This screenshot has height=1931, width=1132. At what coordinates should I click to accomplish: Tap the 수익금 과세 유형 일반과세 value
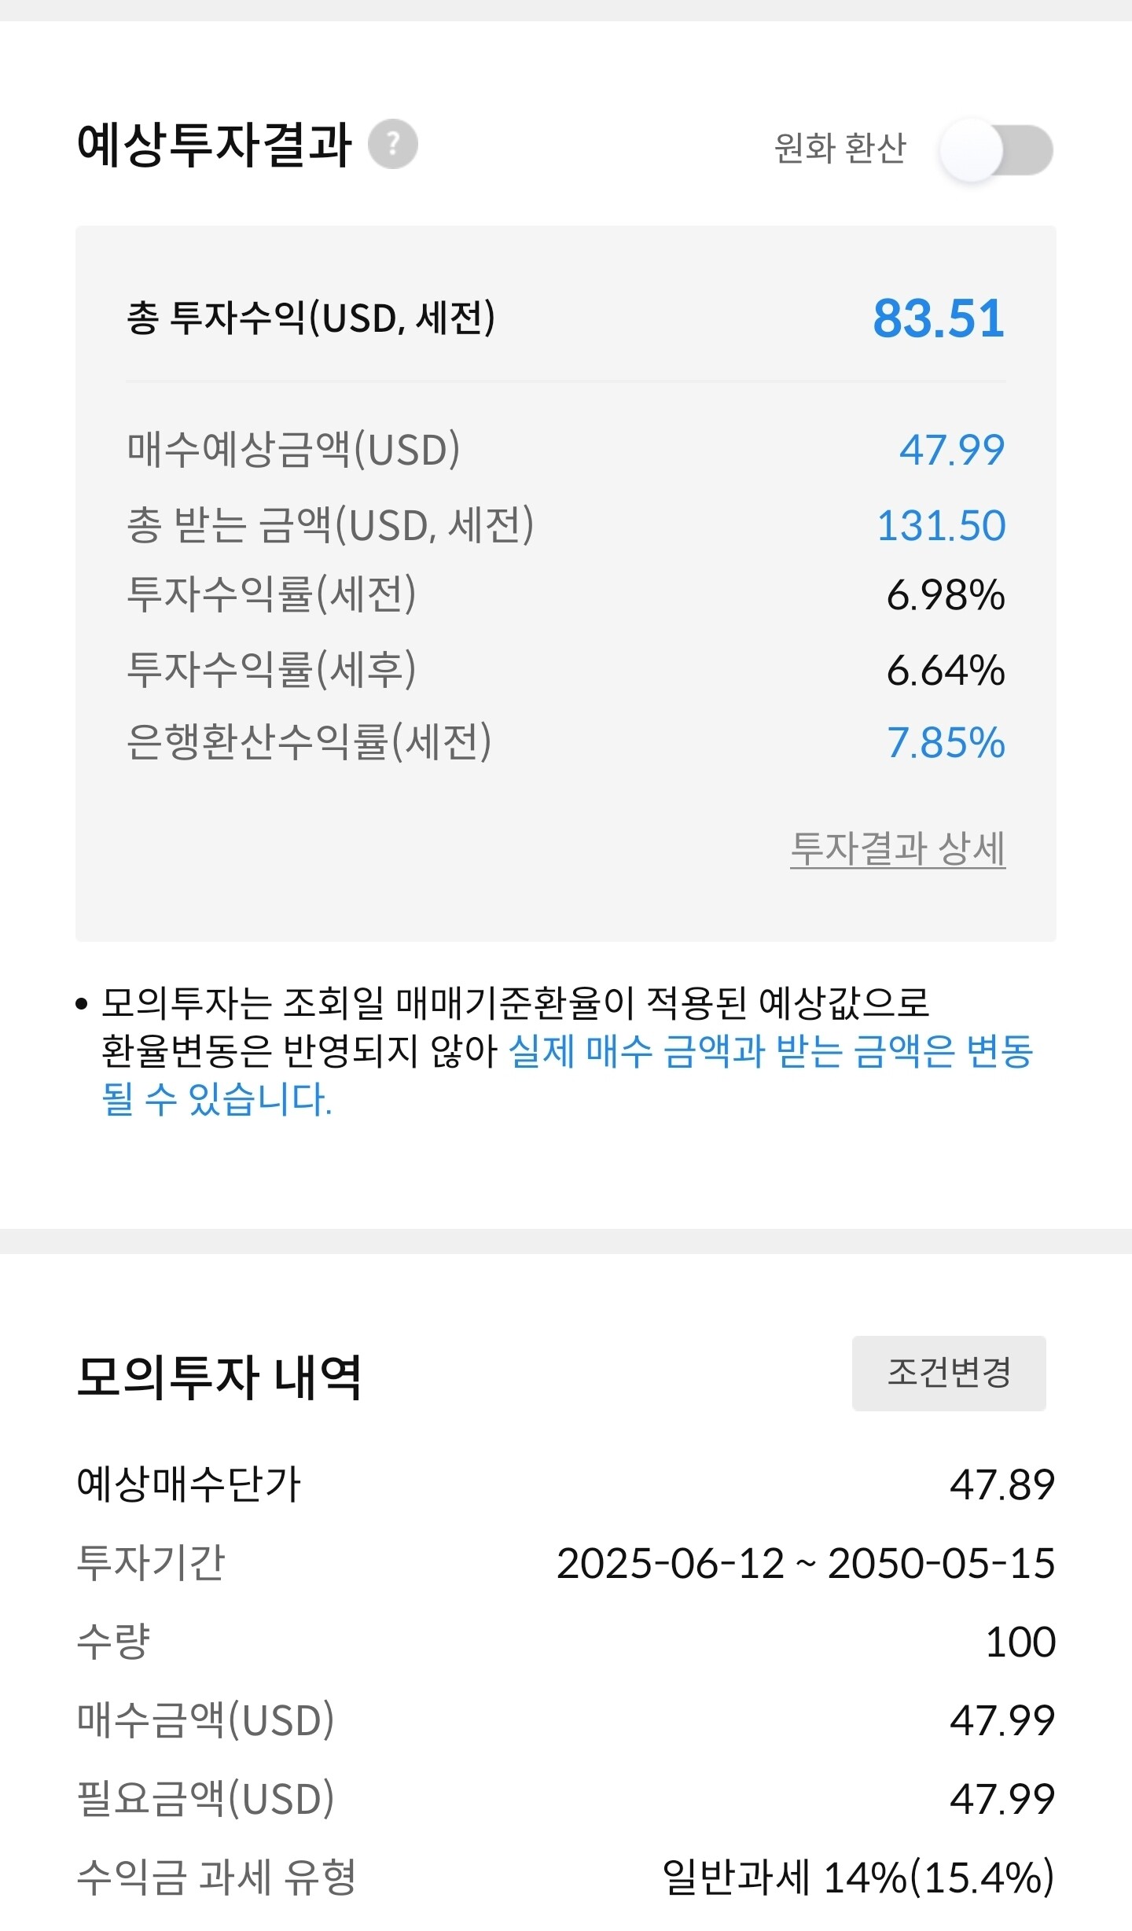click(x=858, y=1878)
